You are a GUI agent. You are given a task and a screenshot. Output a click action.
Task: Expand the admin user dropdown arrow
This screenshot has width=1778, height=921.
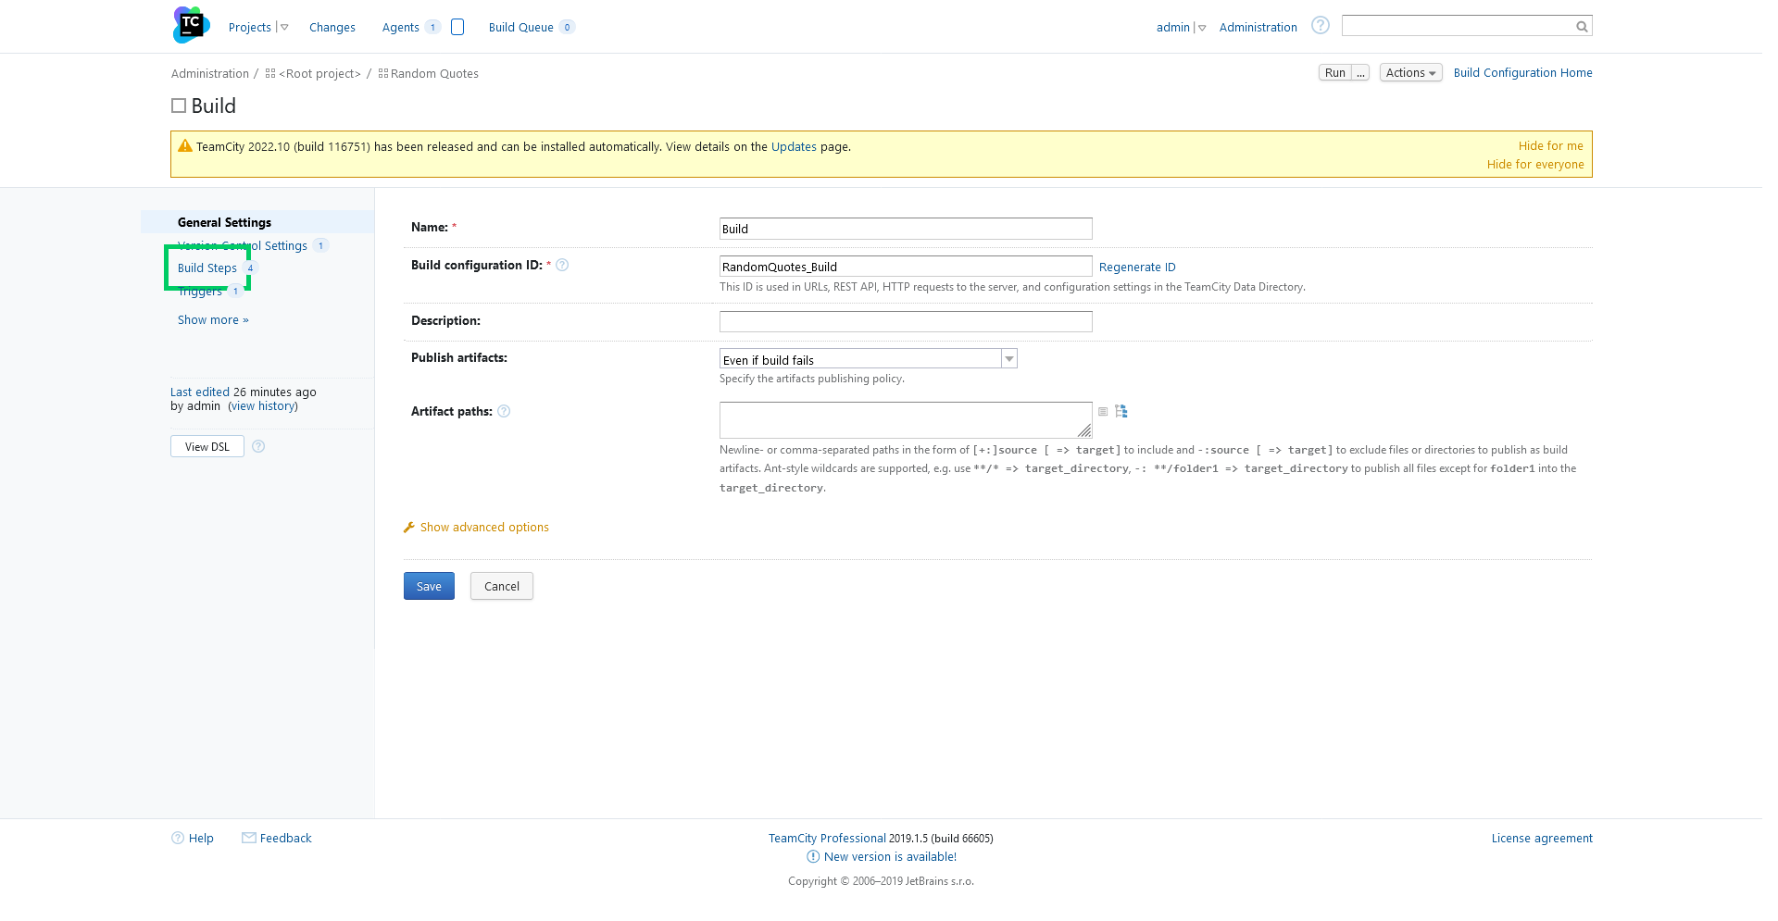coord(1202,28)
